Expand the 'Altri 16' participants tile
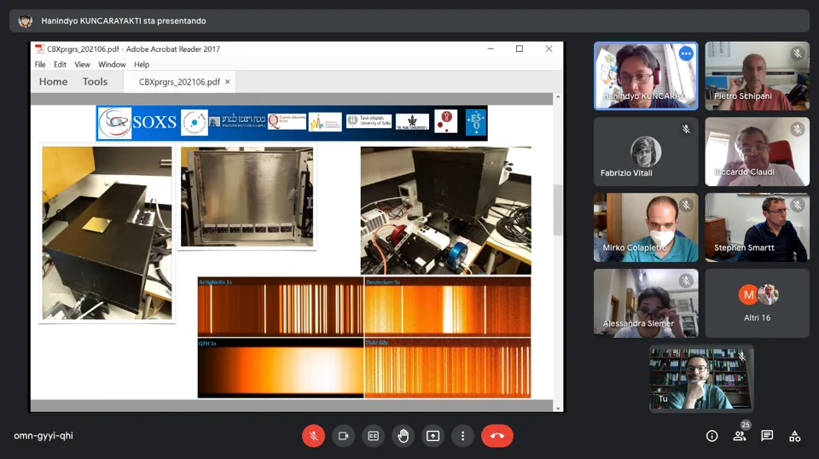 click(x=757, y=303)
